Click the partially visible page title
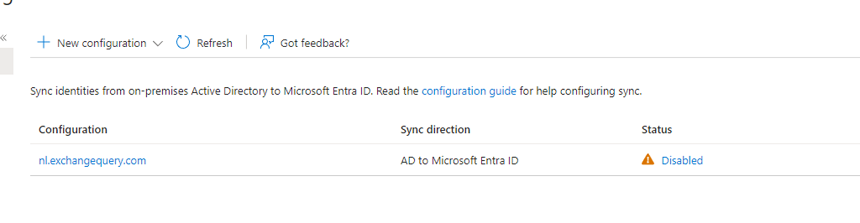Image resolution: width=860 pixels, height=223 pixels. pos(8,2)
